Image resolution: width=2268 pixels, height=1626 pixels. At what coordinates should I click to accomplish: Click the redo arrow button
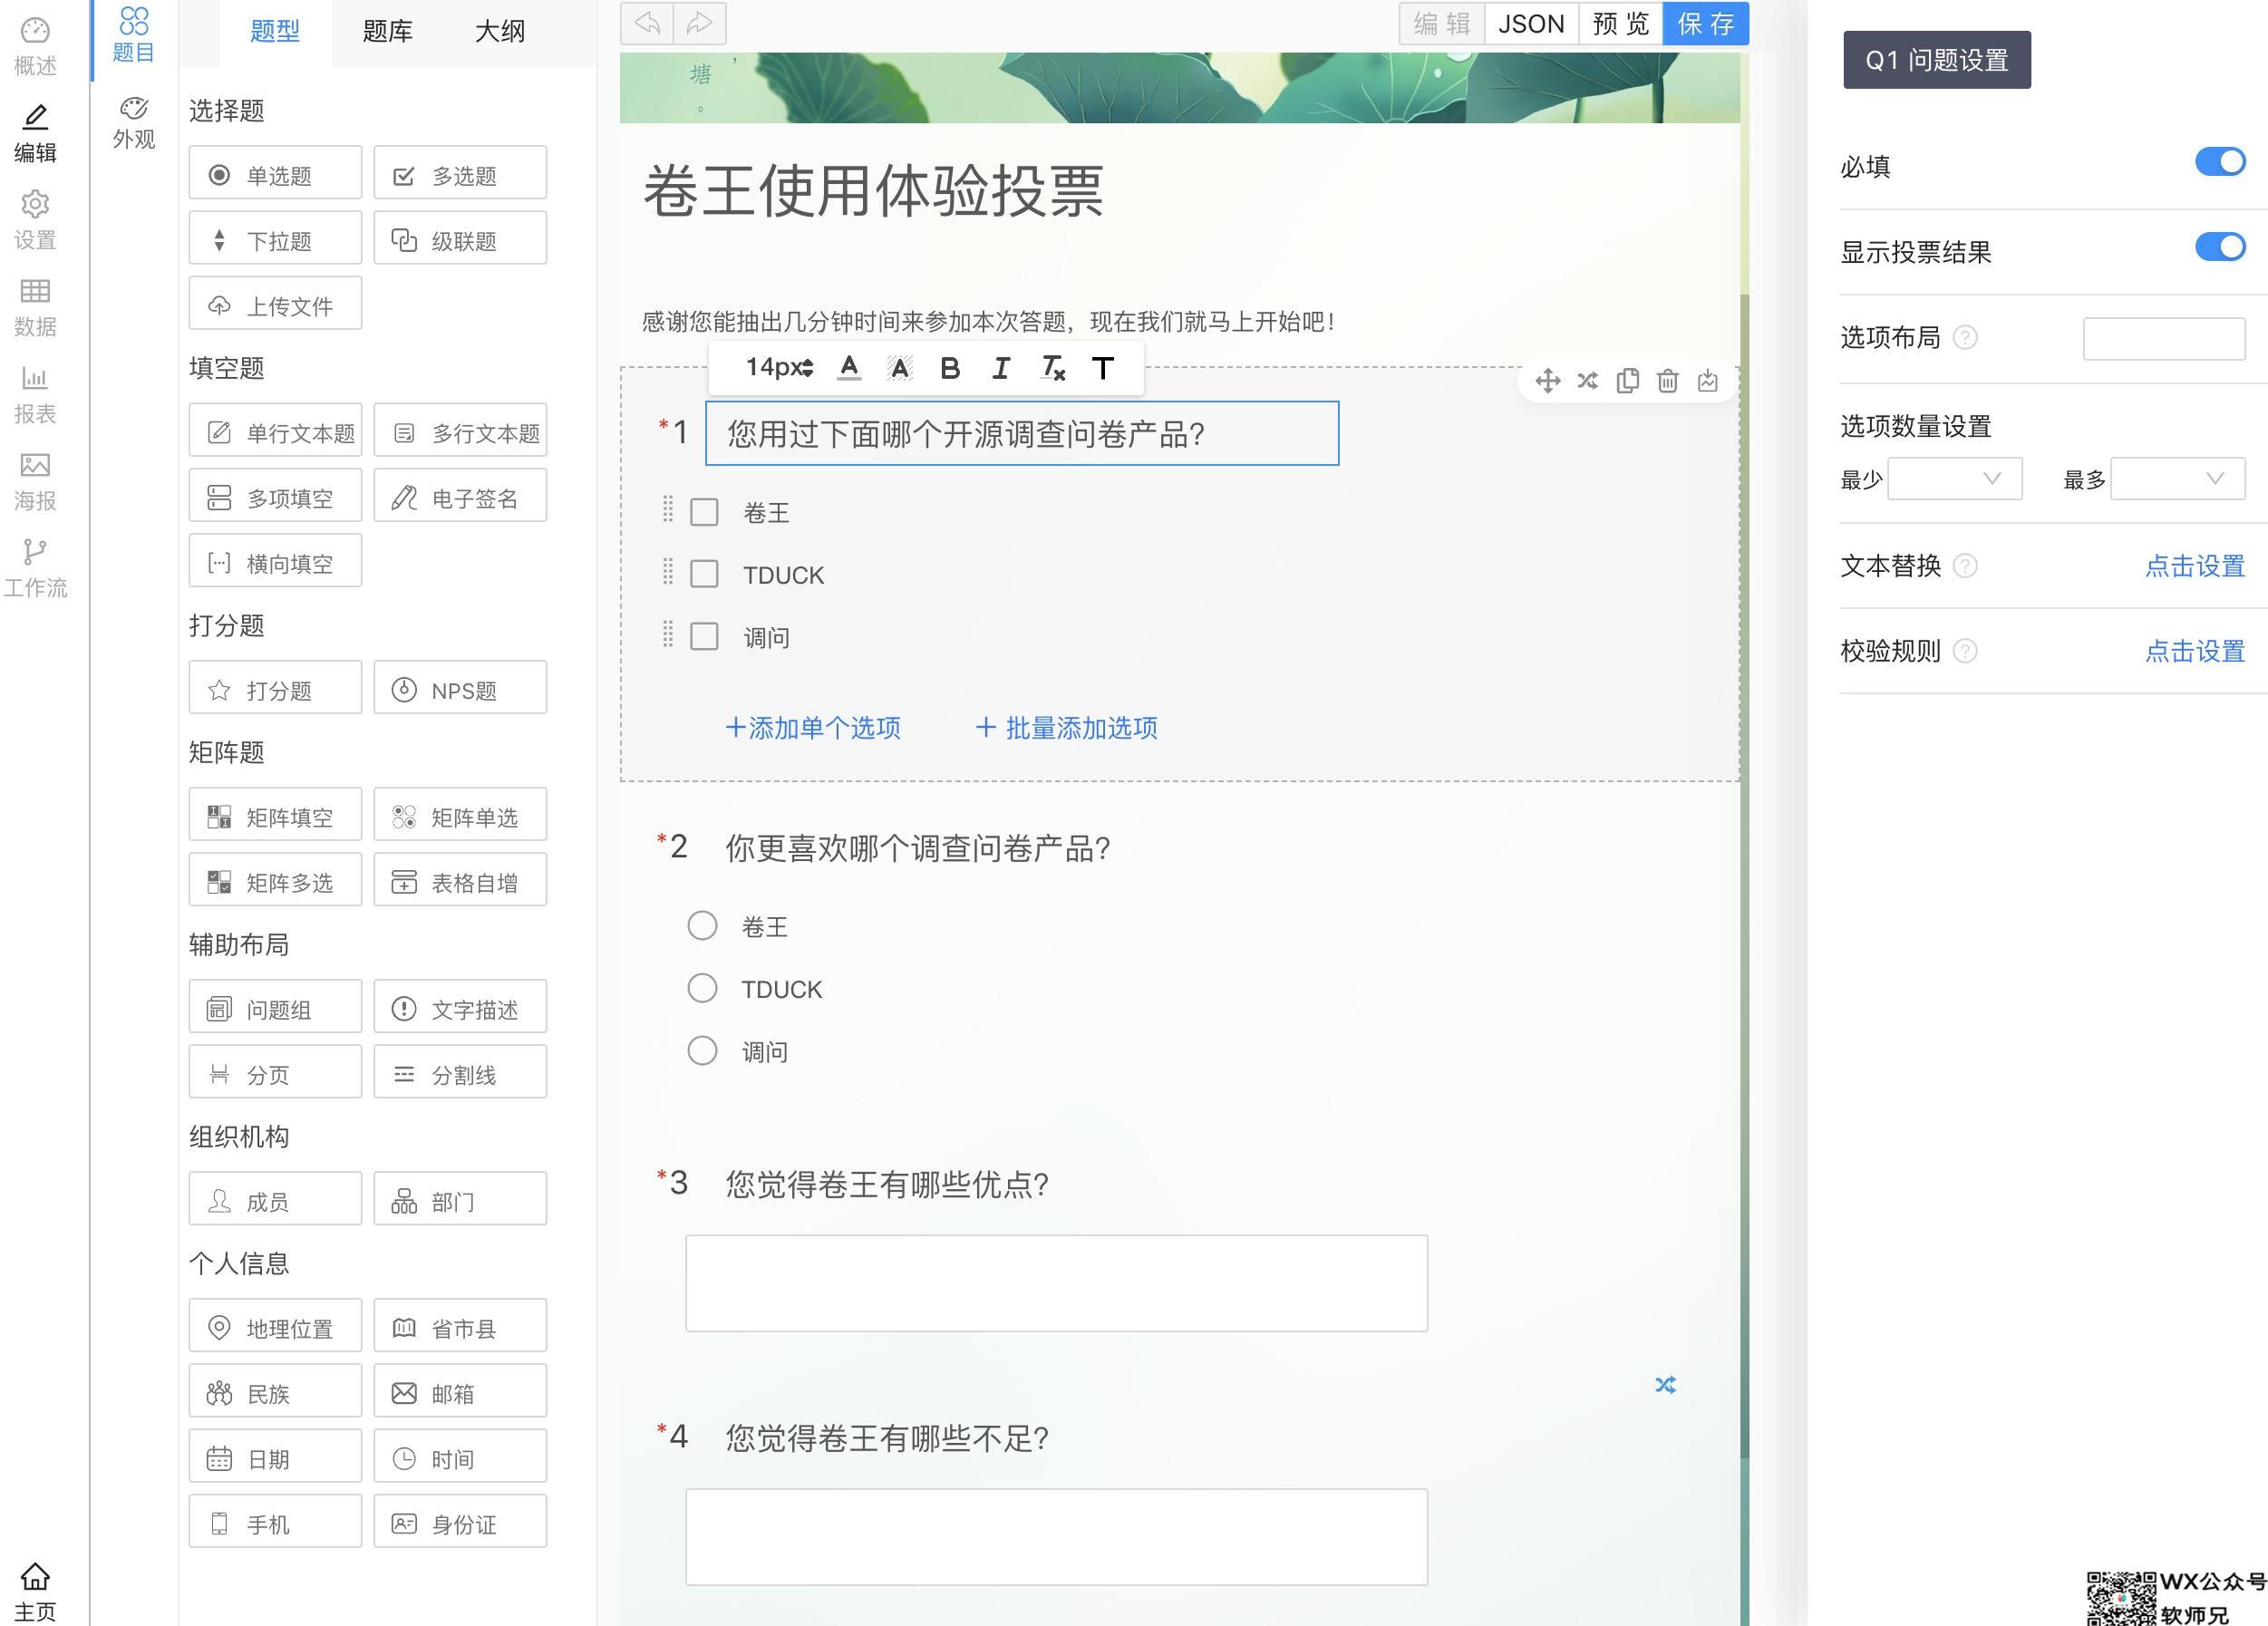700,23
